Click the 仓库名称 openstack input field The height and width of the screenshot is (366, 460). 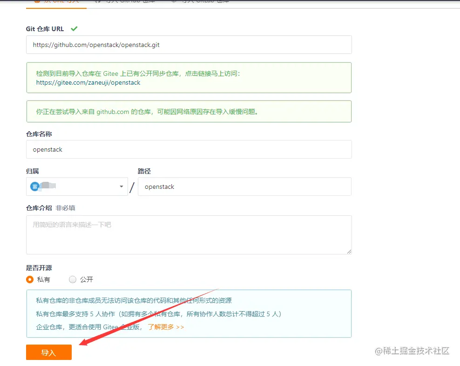point(189,149)
